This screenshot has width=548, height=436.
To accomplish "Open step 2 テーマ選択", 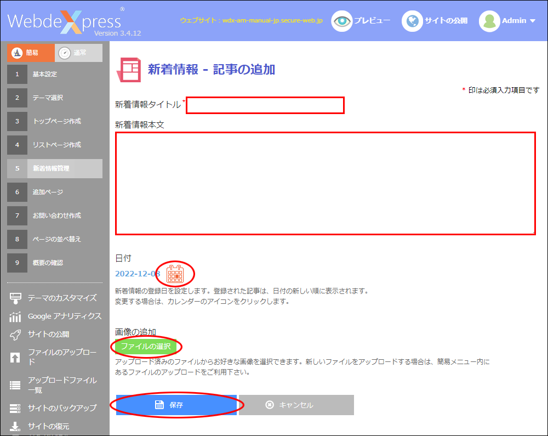I will point(55,98).
